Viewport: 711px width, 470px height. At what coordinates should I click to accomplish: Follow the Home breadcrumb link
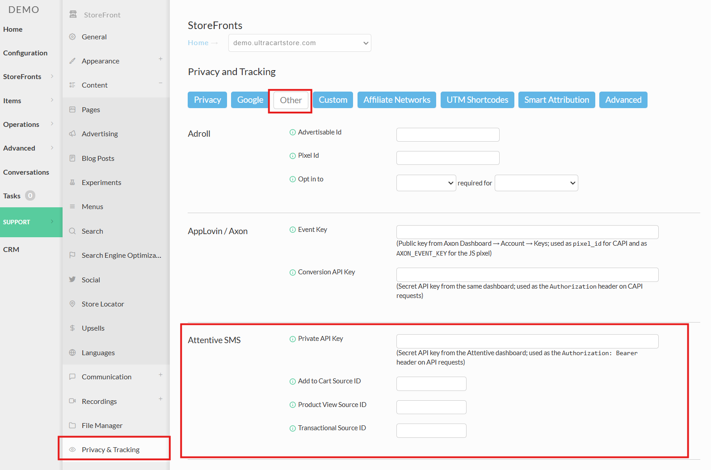point(198,43)
